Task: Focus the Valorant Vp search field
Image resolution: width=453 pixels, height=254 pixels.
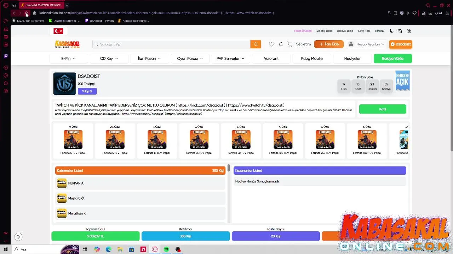Action: (x=172, y=44)
